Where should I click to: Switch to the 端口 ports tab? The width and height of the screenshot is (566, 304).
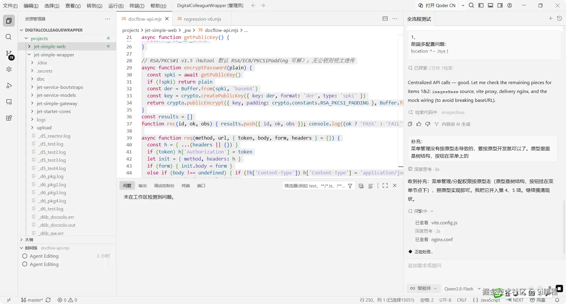pyautogui.click(x=201, y=186)
